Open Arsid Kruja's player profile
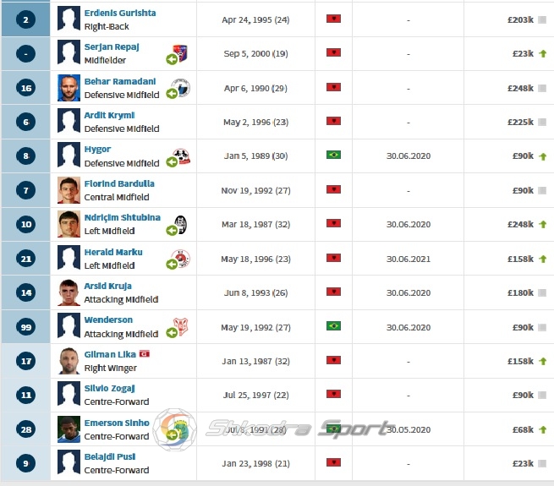This screenshot has height=486, width=554. pyautogui.click(x=108, y=286)
